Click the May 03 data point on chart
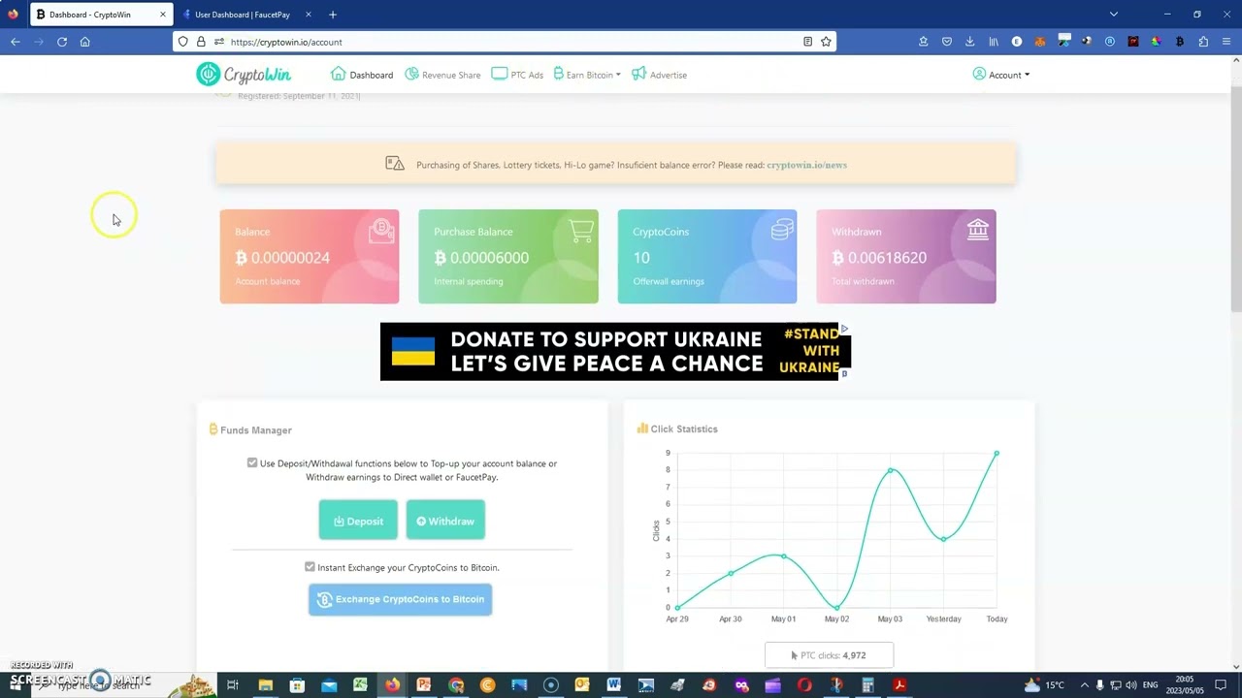 click(890, 470)
